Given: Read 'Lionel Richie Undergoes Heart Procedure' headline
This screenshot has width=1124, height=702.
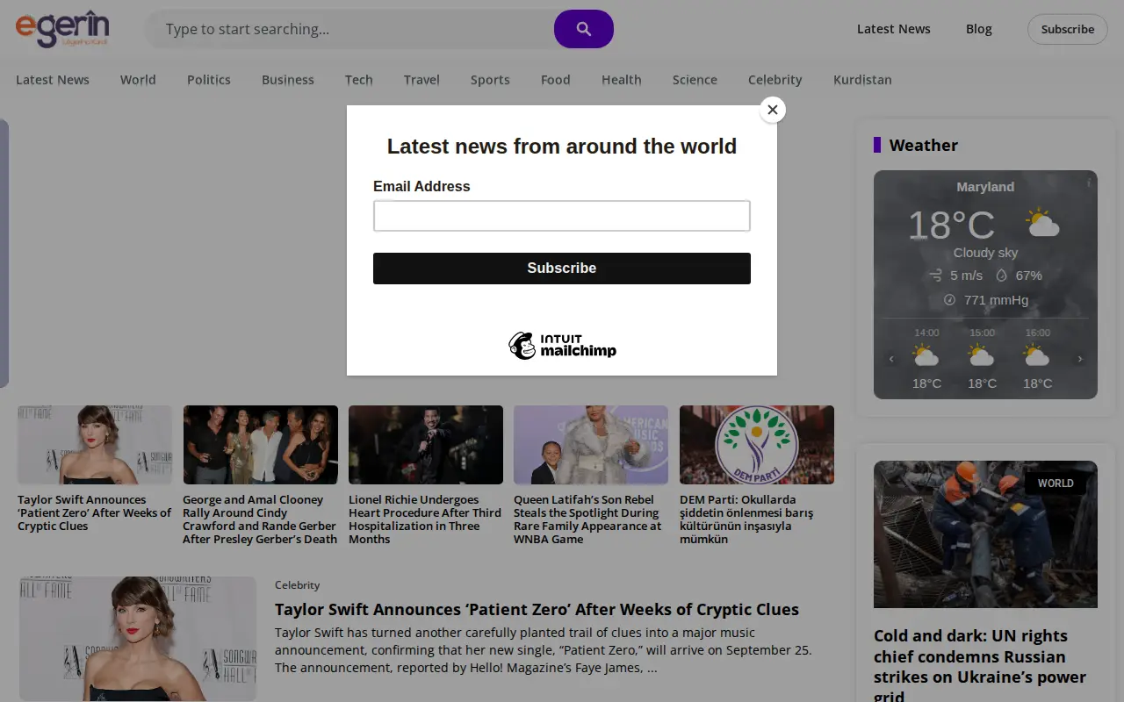Looking at the screenshot, I should click(x=425, y=519).
